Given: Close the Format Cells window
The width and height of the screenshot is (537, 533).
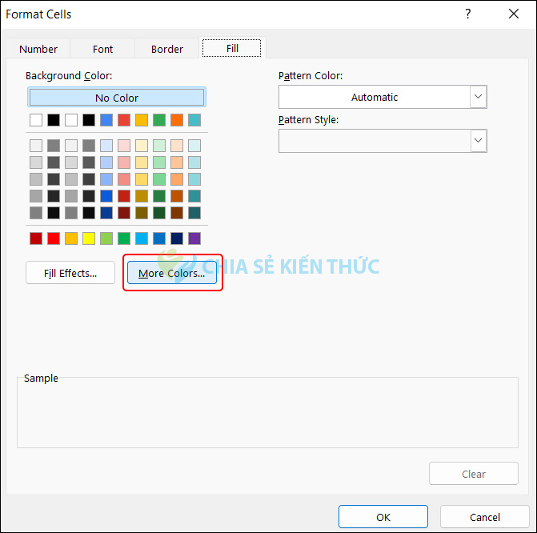Looking at the screenshot, I should (x=513, y=14).
